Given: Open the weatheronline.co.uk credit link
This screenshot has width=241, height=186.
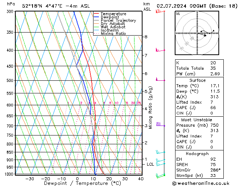Looking at the screenshot, I should point(201,183).
